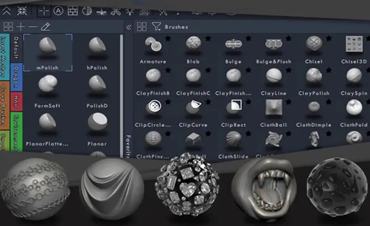Select the Armature brush
The width and height of the screenshot is (370, 226).
(153, 50)
